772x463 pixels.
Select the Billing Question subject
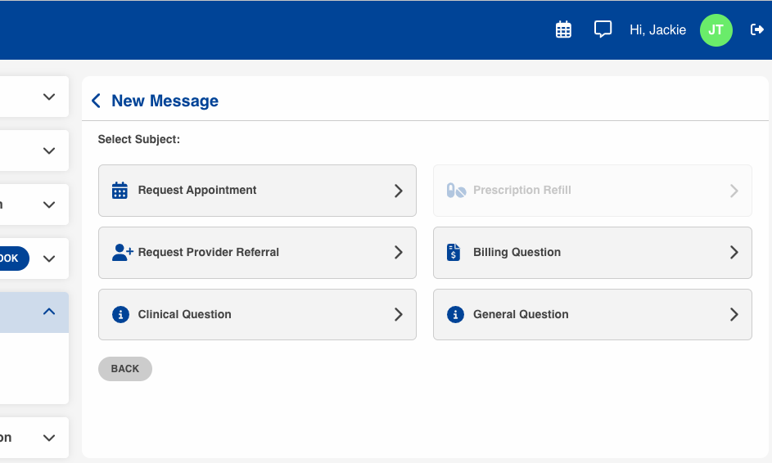pyautogui.click(x=592, y=252)
